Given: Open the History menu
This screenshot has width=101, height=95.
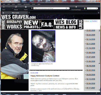Looking at the screenshot, I should [19, 4].
